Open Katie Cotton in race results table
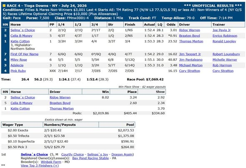Viewport: 246px width, 168px height. click(x=20, y=41)
